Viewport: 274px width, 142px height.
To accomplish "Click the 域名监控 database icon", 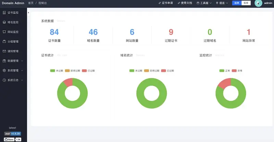I will 4,22.
